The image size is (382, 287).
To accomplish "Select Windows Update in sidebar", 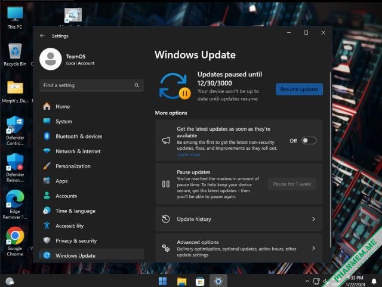I will pos(91,255).
